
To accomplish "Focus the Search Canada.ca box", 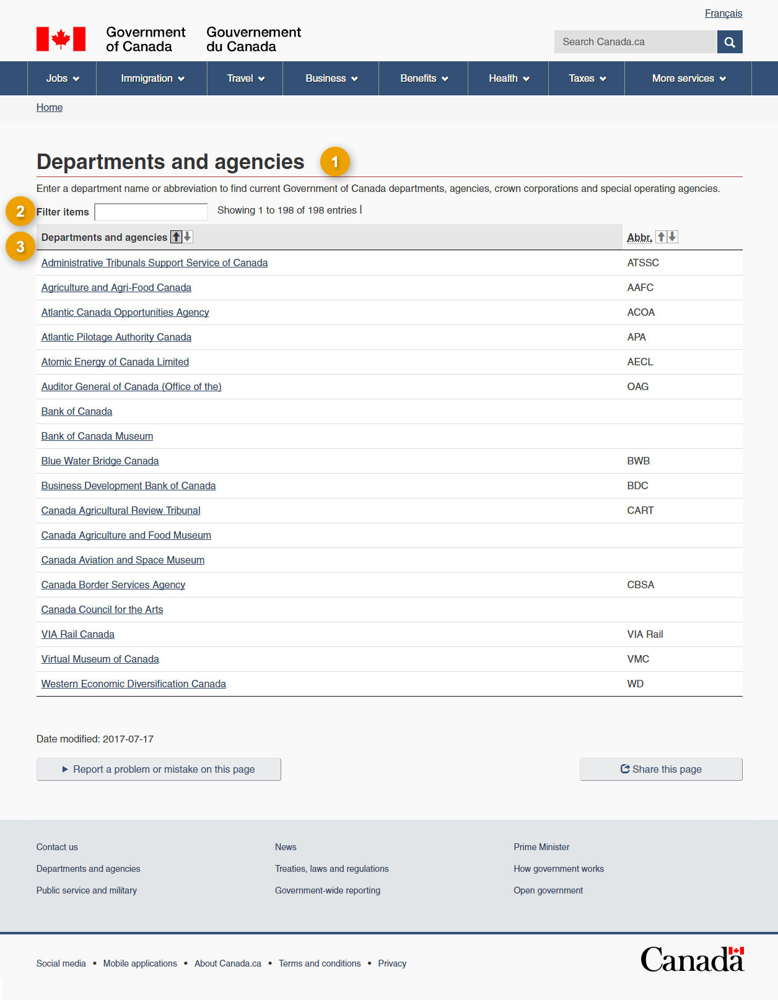I will [635, 42].
